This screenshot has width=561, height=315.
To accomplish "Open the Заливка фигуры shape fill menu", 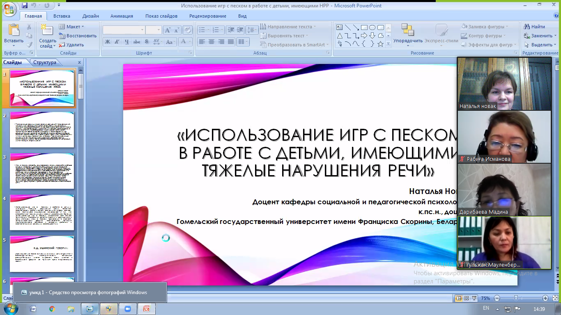I will 485,27.
